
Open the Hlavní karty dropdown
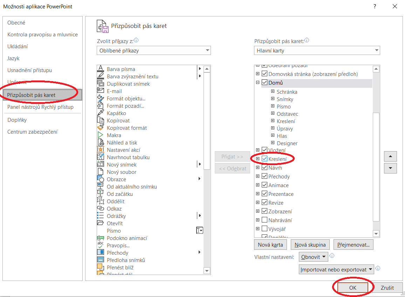(x=317, y=50)
